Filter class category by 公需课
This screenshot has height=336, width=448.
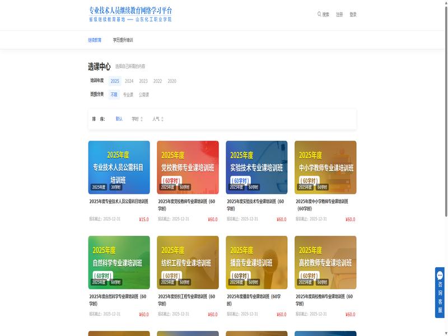pos(144,95)
